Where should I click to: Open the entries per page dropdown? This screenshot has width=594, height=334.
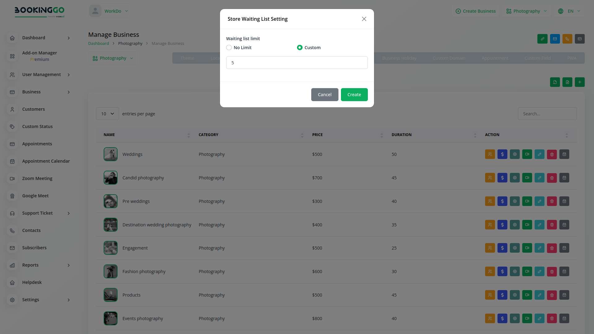[107, 114]
